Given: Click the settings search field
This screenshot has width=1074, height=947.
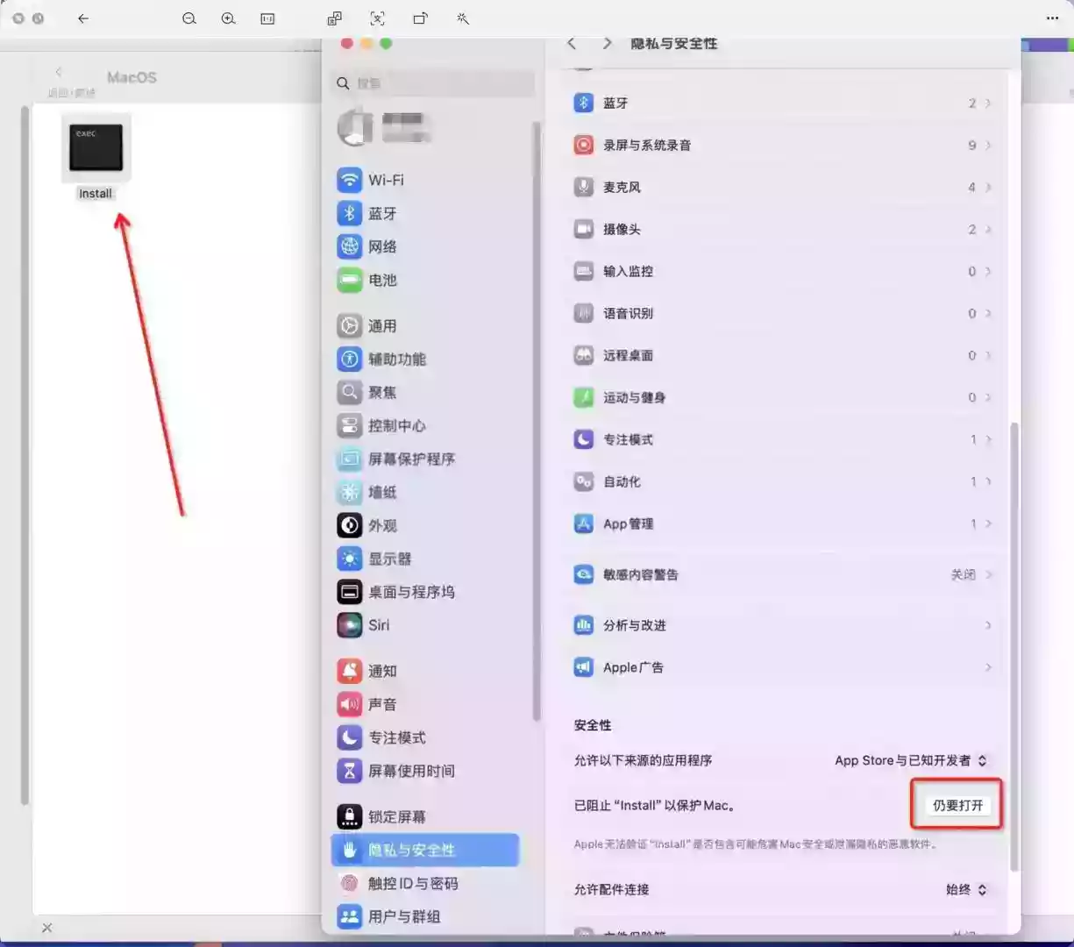Looking at the screenshot, I should pyautogui.click(x=432, y=83).
